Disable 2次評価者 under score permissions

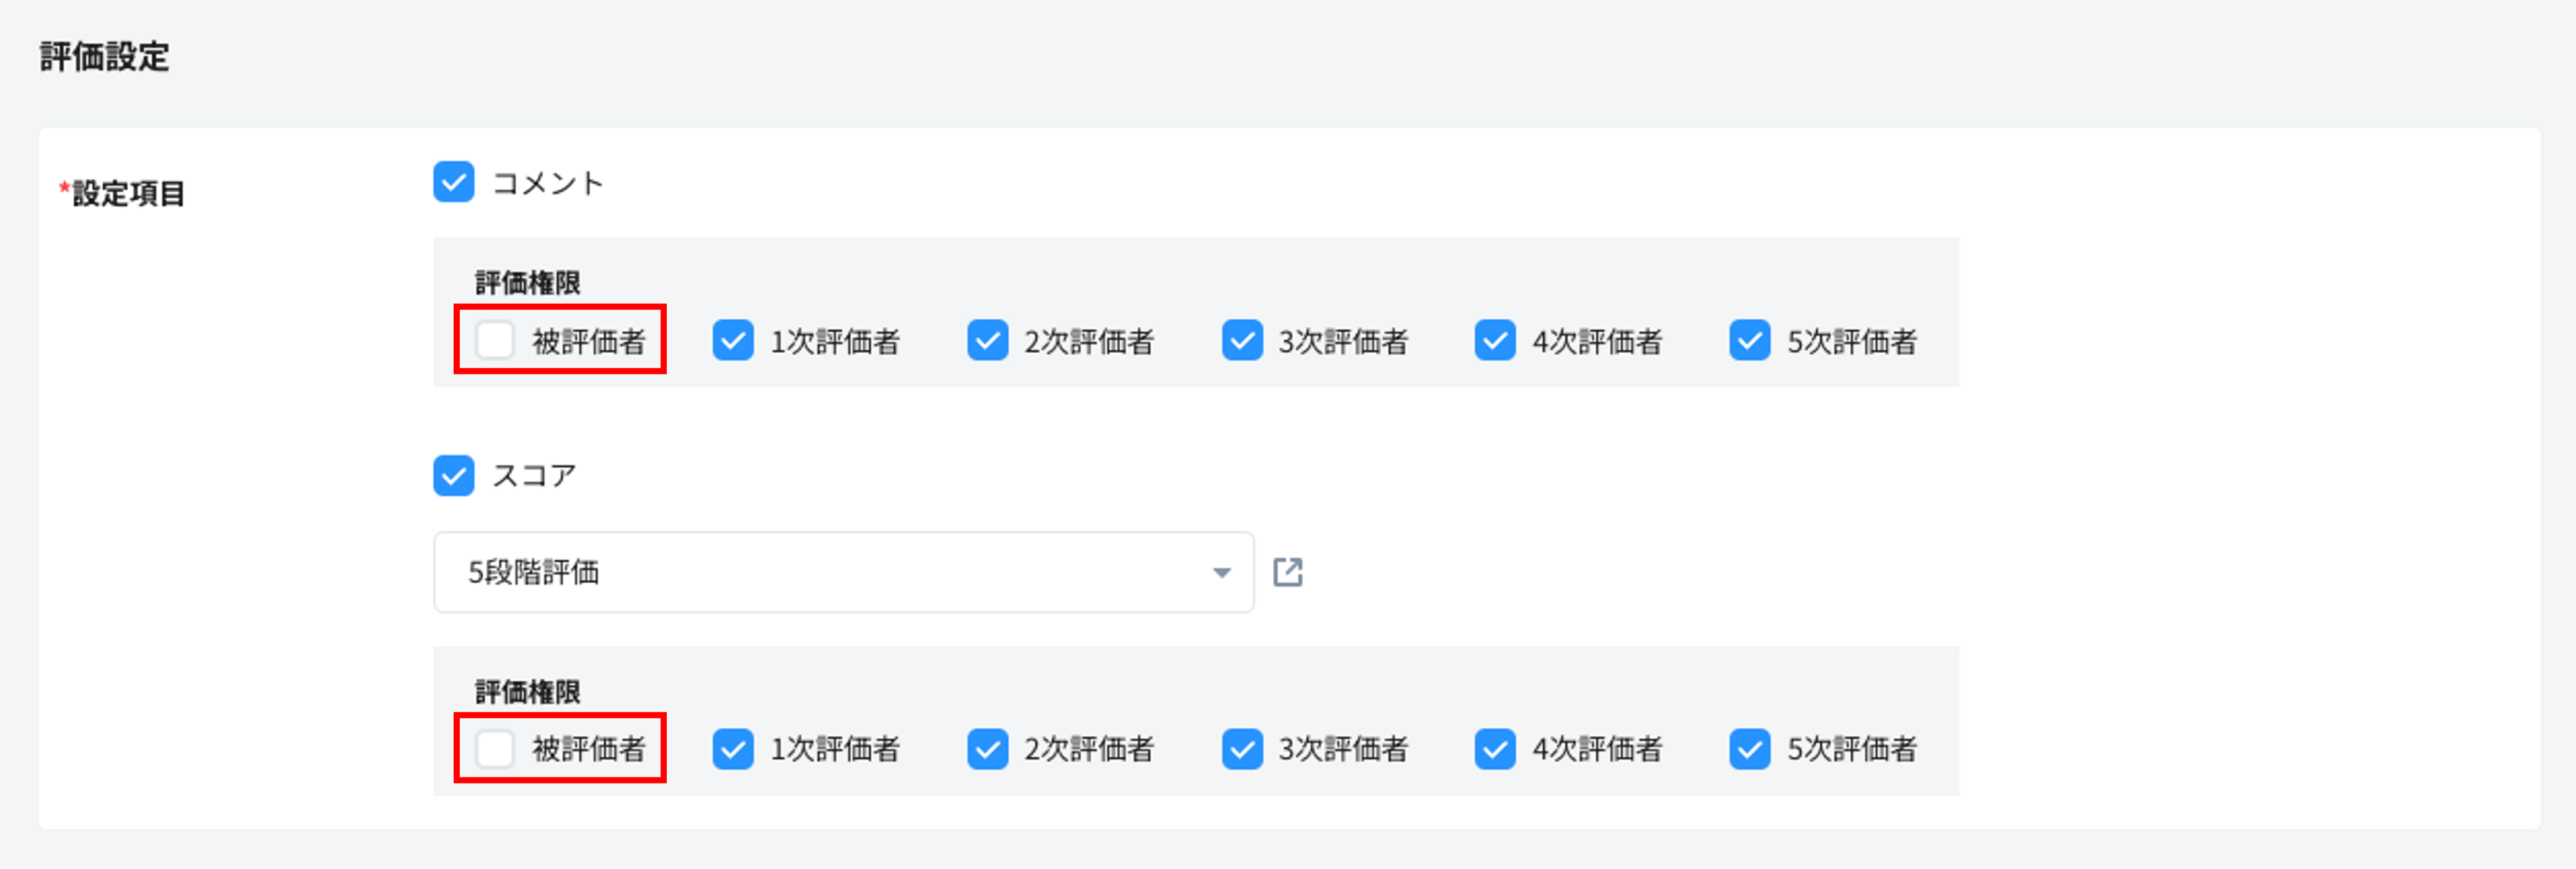tap(987, 749)
